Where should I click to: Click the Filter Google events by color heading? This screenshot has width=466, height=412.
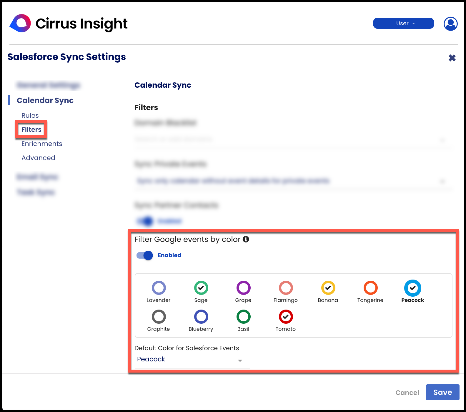pos(187,240)
